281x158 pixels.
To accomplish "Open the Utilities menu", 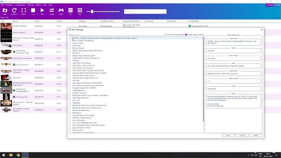I will (x=38, y=5).
